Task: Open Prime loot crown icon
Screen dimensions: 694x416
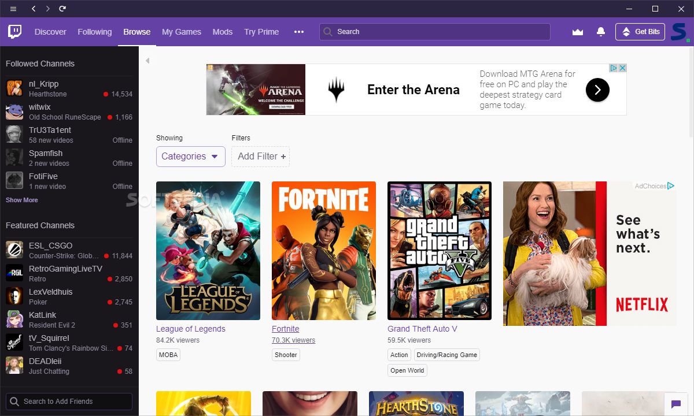Action: tap(578, 32)
